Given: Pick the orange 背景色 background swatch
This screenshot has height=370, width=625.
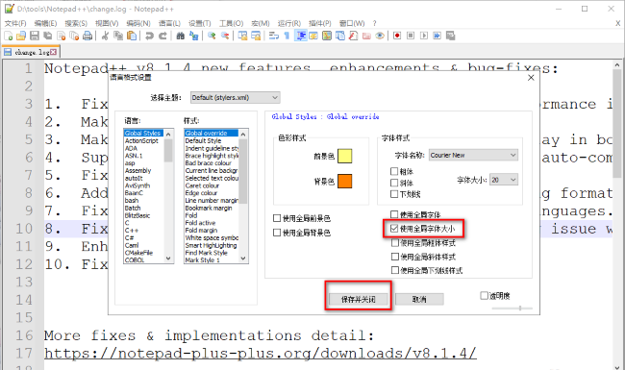Looking at the screenshot, I should [x=345, y=182].
